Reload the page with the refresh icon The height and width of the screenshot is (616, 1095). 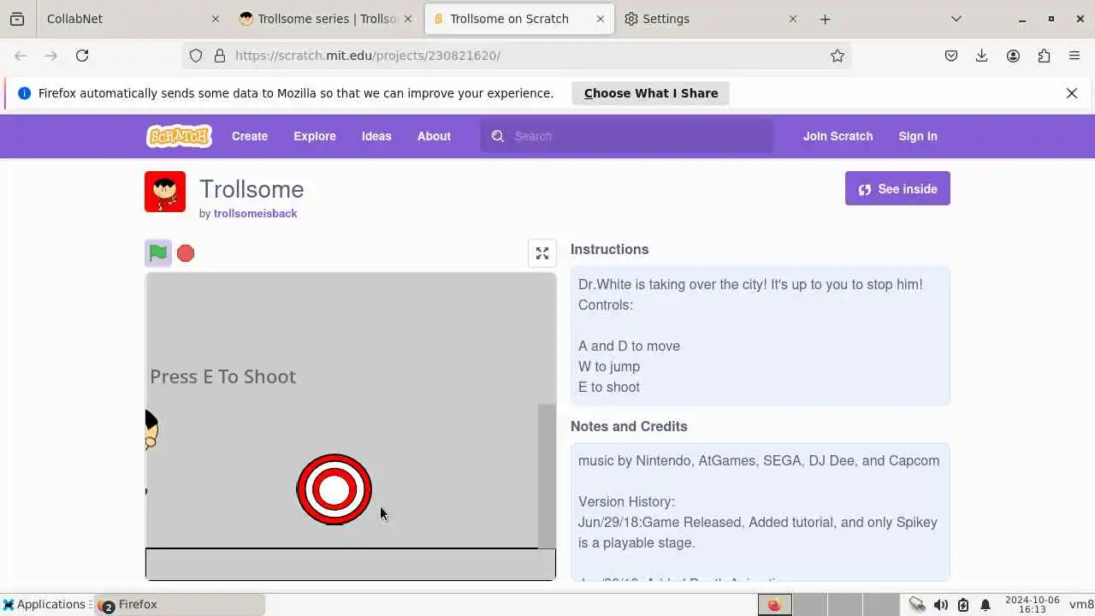[x=82, y=56]
